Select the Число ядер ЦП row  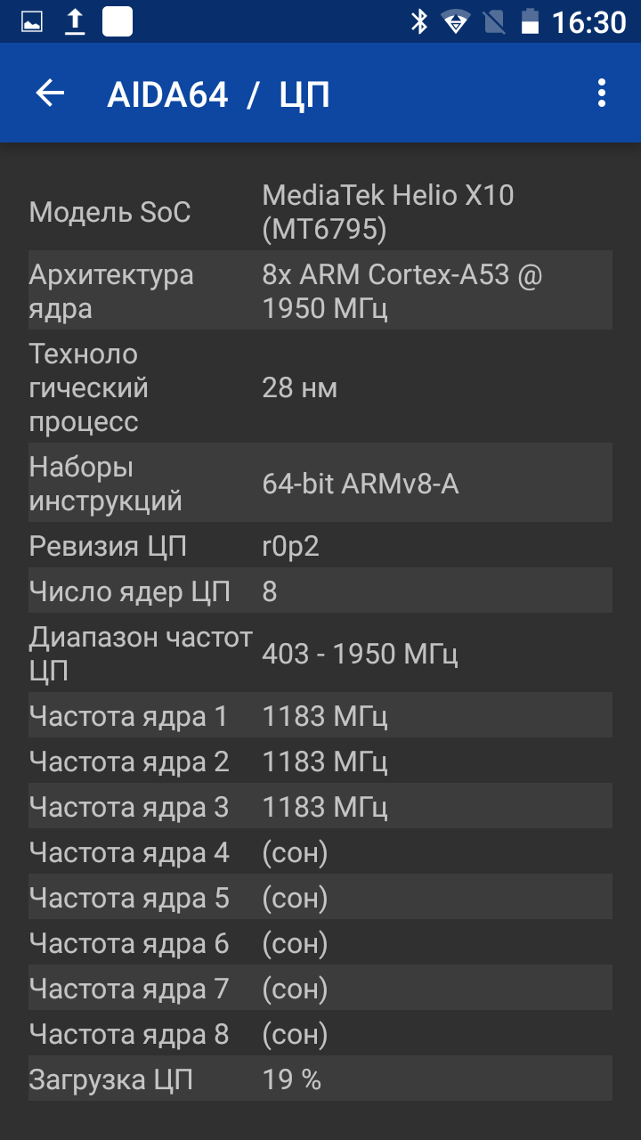pos(320,590)
